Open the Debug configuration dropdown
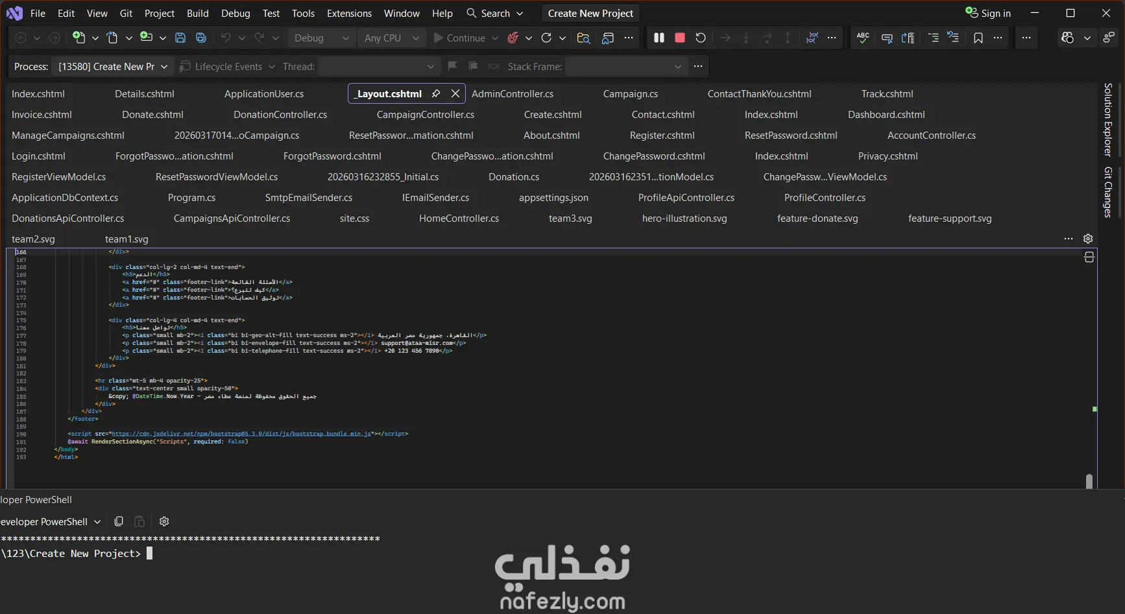 pos(321,38)
